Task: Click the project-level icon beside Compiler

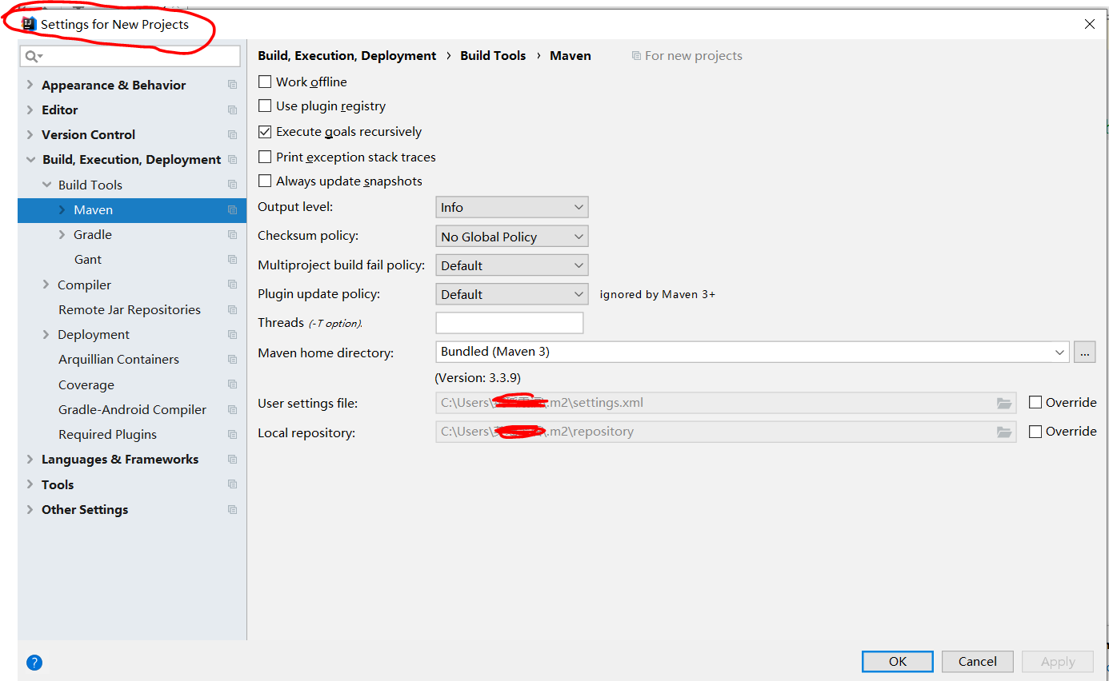Action: click(x=232, y=285)
